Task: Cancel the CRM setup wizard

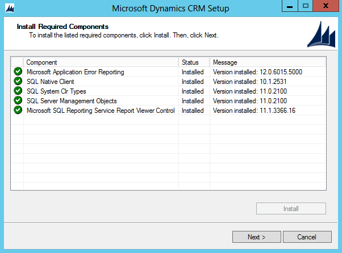Action: 307,237
